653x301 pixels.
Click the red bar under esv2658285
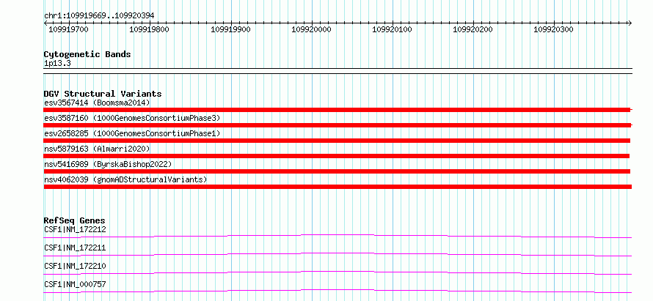pyautogui.click(x=337, y=141)
